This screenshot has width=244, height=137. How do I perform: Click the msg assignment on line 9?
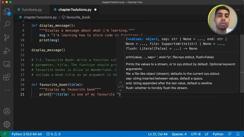click(91, 35)
